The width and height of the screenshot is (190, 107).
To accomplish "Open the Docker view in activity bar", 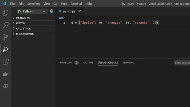I will [6, 74].
